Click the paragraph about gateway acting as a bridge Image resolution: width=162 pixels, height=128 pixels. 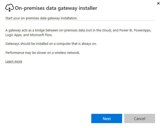tap(78, 33)
